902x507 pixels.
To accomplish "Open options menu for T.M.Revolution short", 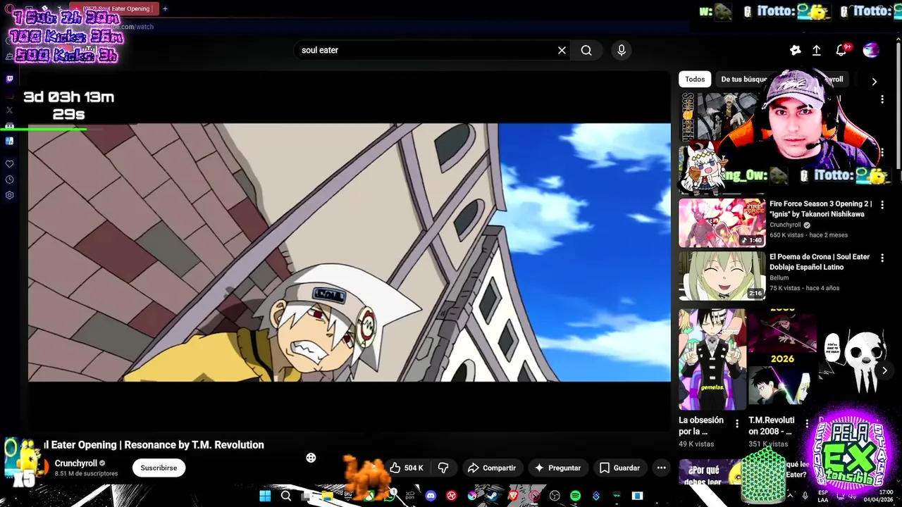I will [x=808, y=424].
